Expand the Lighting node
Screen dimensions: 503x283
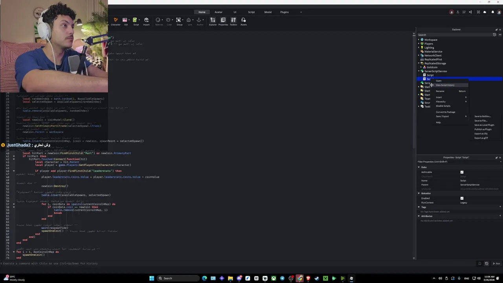[x=419, y=48]
